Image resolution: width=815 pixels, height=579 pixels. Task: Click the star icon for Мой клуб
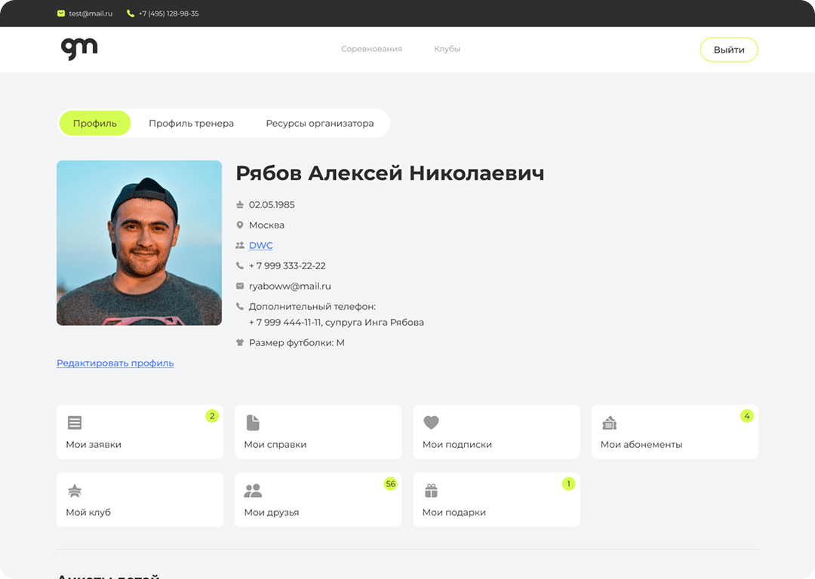coord(75,491)
